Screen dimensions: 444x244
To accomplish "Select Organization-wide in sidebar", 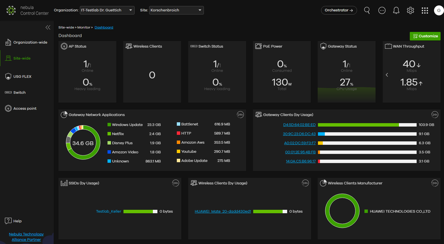I will (x=30, y=42).
